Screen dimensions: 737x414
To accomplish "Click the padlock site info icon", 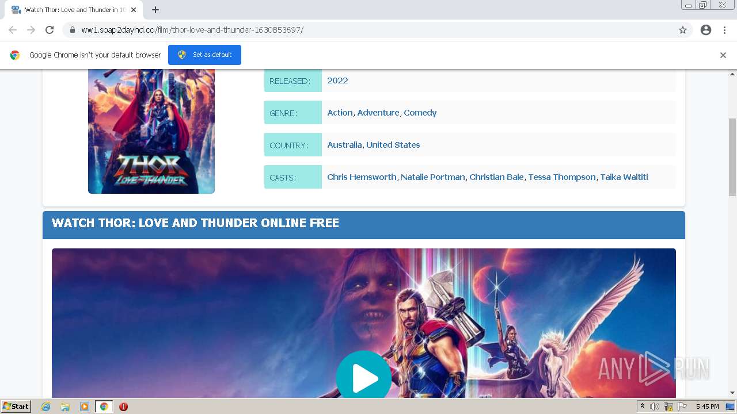I will pyautogui.click(x=72, y=30).
